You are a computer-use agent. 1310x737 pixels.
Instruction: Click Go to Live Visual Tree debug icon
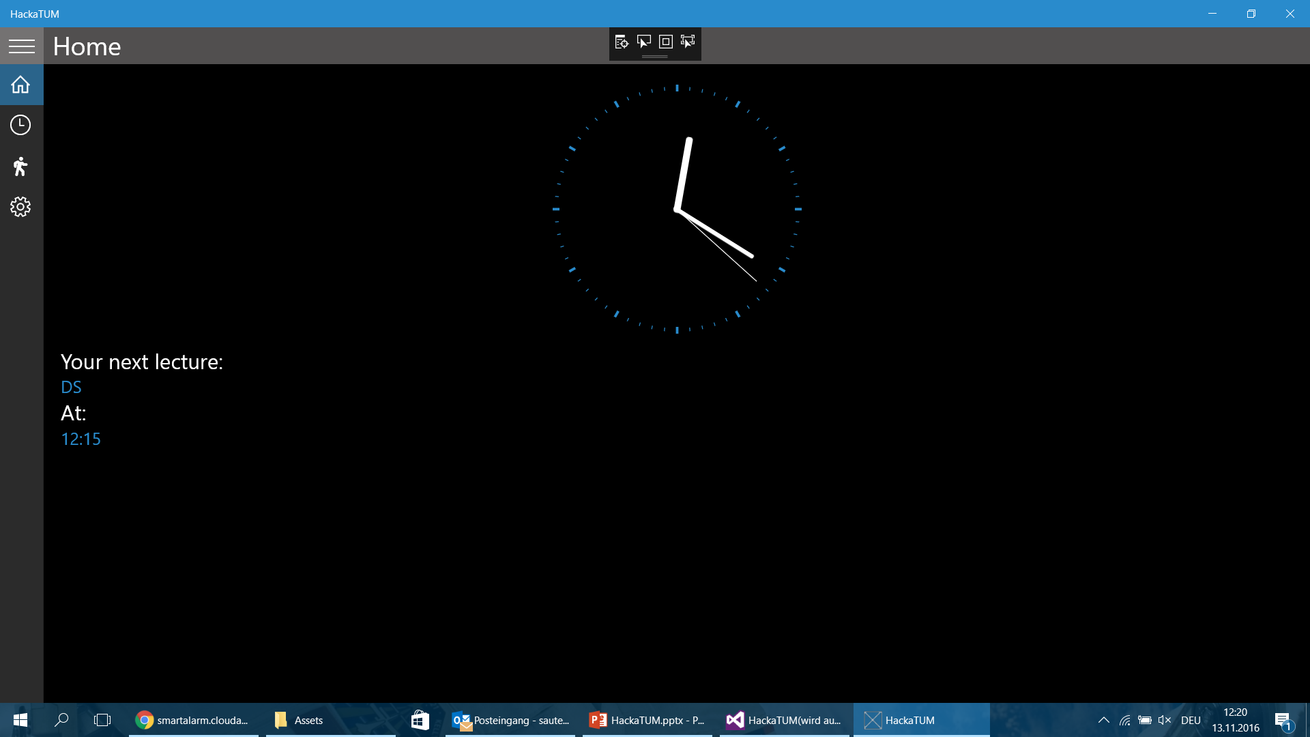[621, 42]
